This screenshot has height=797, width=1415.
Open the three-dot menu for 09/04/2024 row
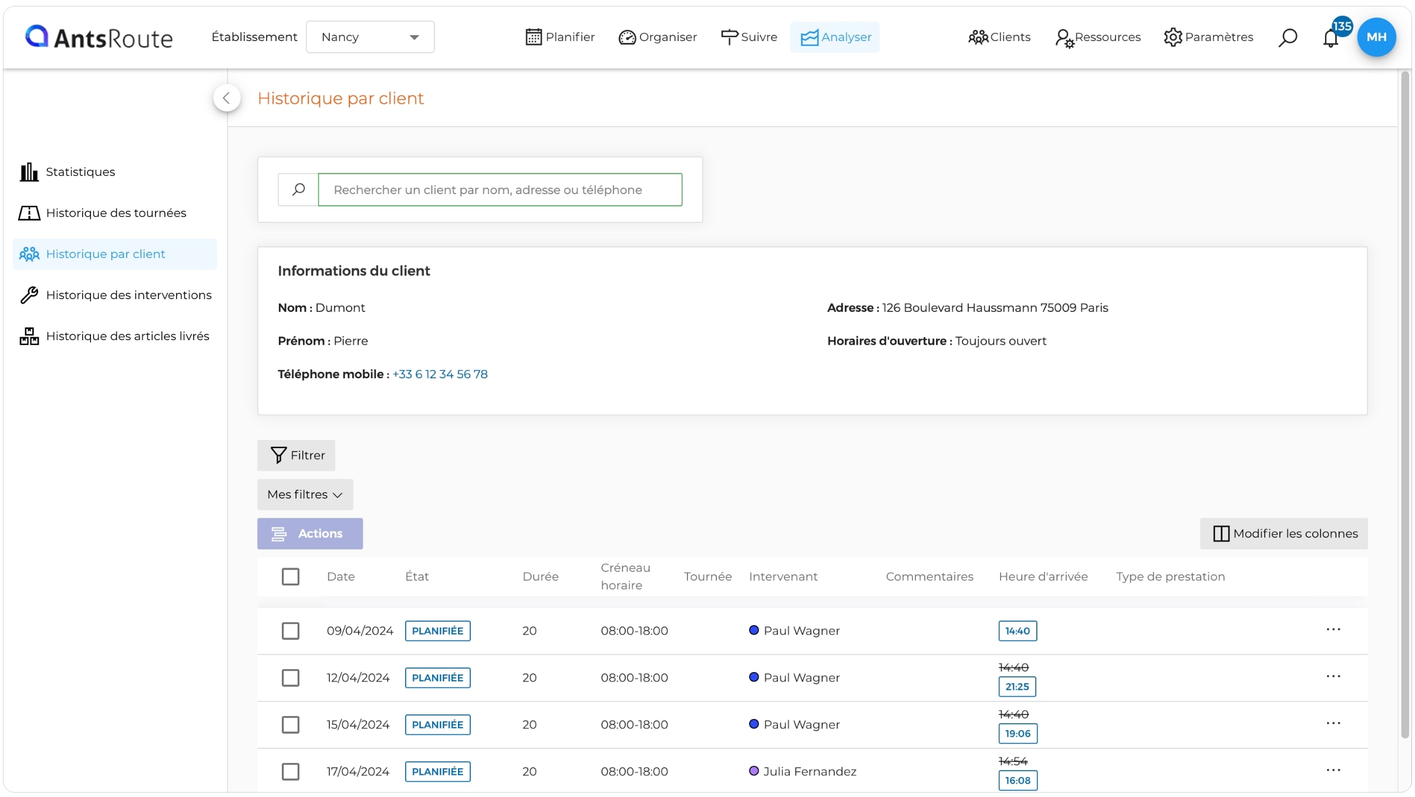1333,630
